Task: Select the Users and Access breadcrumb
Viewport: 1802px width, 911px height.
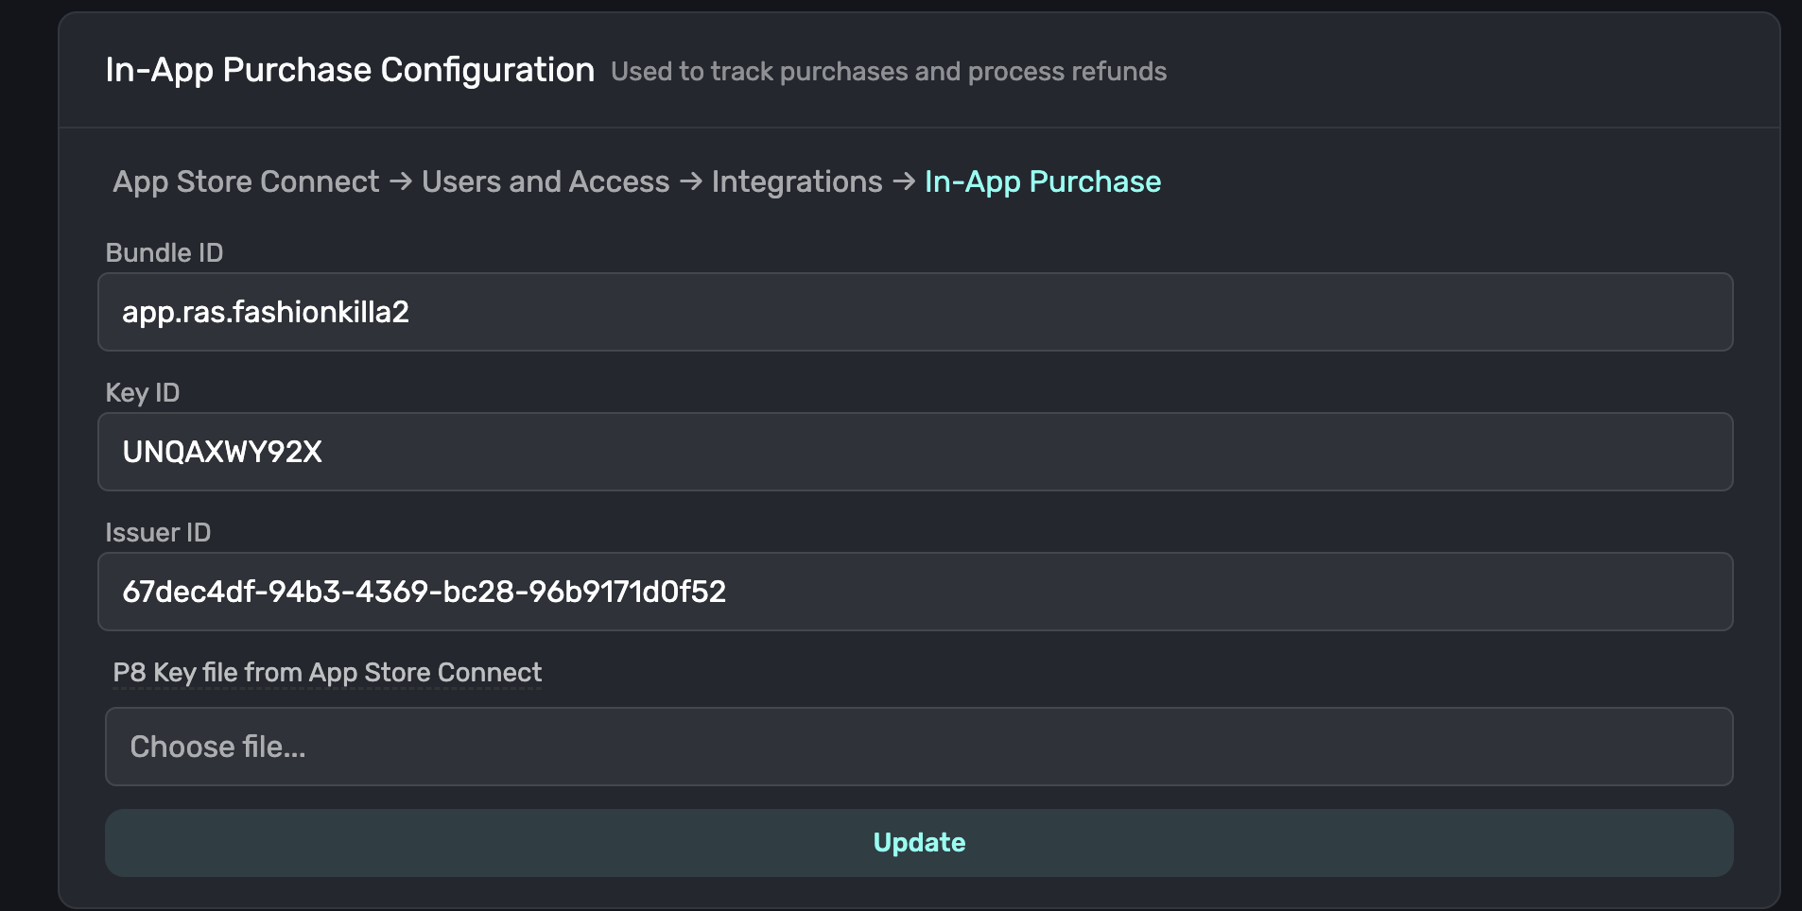Action: coord(545,181)
